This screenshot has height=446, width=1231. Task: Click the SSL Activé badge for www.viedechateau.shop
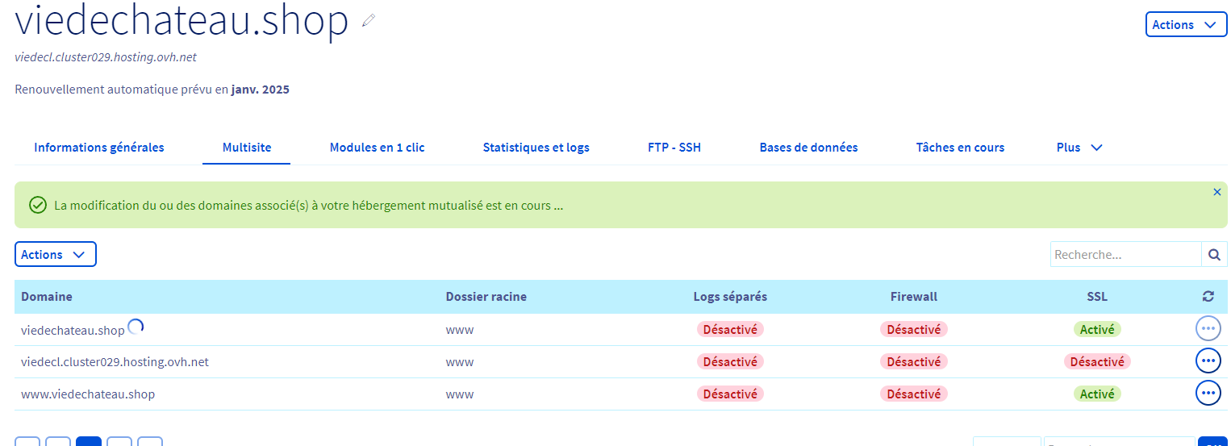click(x=1097, y=394)
